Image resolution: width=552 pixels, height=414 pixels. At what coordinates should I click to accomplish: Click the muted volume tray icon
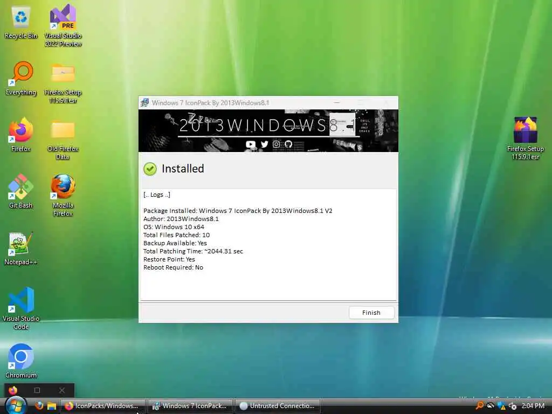(x=513, y=406)
